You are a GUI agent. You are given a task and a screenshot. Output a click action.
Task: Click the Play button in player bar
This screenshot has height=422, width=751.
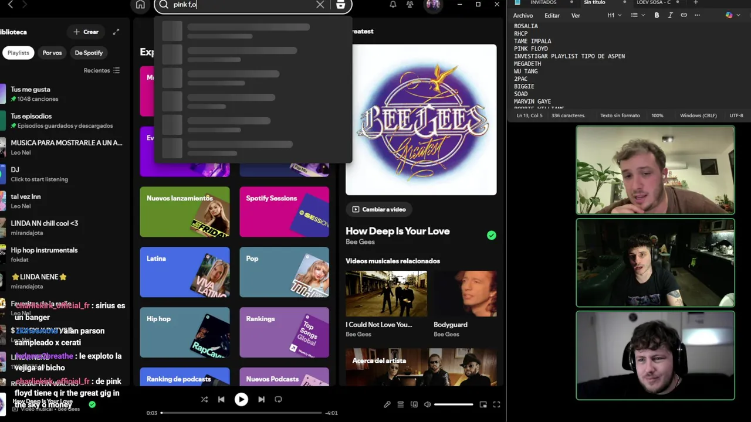241,400
